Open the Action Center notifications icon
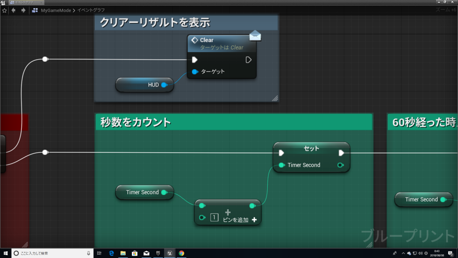 tap(450, 254)
